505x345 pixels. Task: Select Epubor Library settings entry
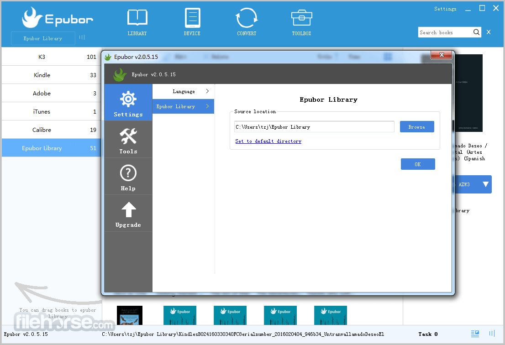183,106
